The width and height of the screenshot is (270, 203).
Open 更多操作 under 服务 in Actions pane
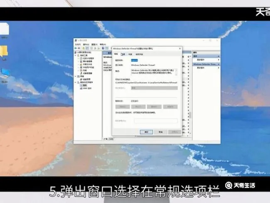(201, 59)
